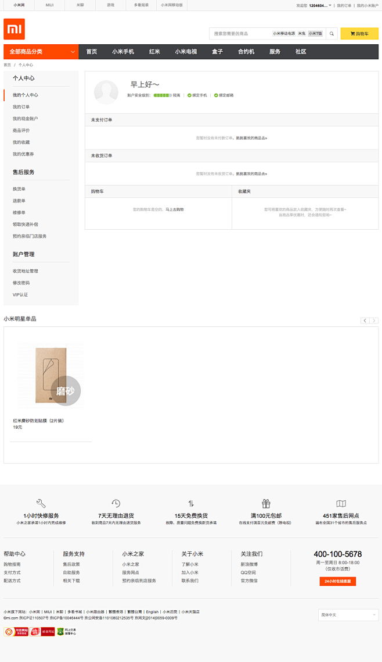Image resolution: width=382 pixels, height=662 pixels.
Task: Click the exchange arrows icon for 15天免费换货
Action: pos(191,503)
